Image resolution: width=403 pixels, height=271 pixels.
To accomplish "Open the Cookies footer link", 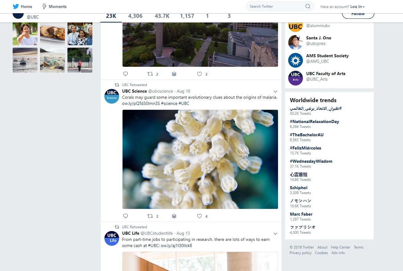I will (x=321, y=253).
